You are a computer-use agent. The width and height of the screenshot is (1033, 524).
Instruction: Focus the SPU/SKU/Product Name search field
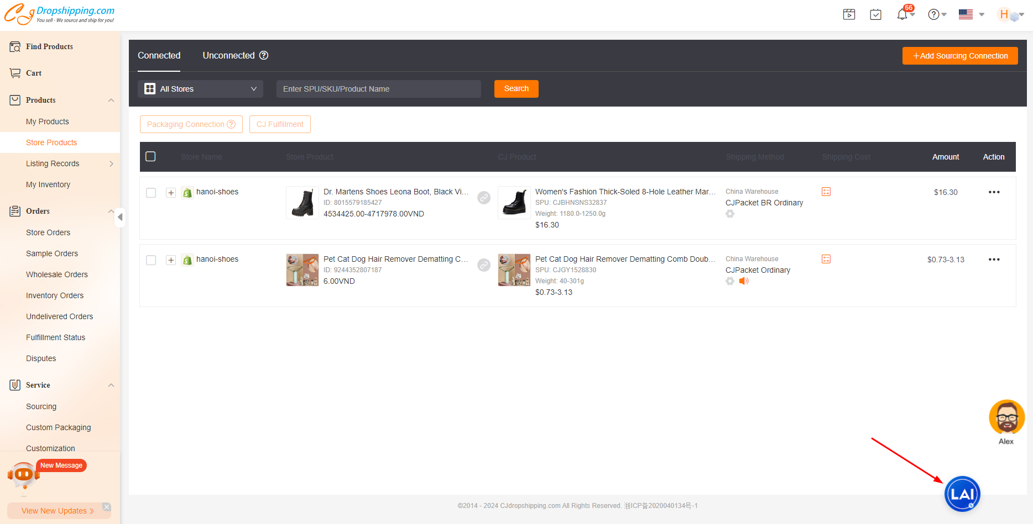coord(379,89)
